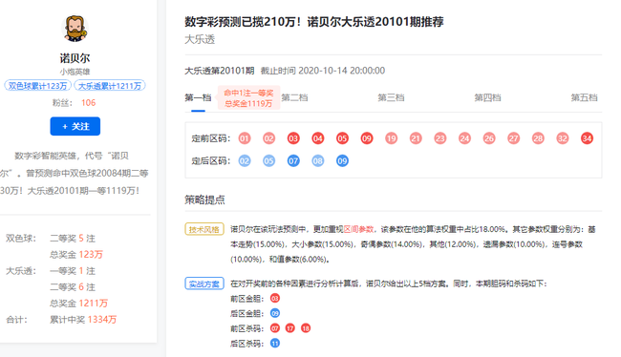The height and width of the screenshot is (357, 621).
Task: Click red front-zone ball 34
Action: pyautogui.click(x=587, y=138)
